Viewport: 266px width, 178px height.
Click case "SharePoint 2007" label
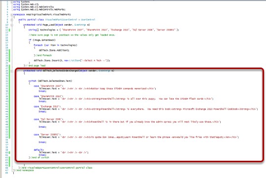(x=48, y=86)
